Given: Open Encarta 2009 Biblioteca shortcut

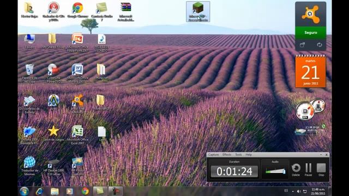Looking at the screenshot, I should [x=29, y=136].
